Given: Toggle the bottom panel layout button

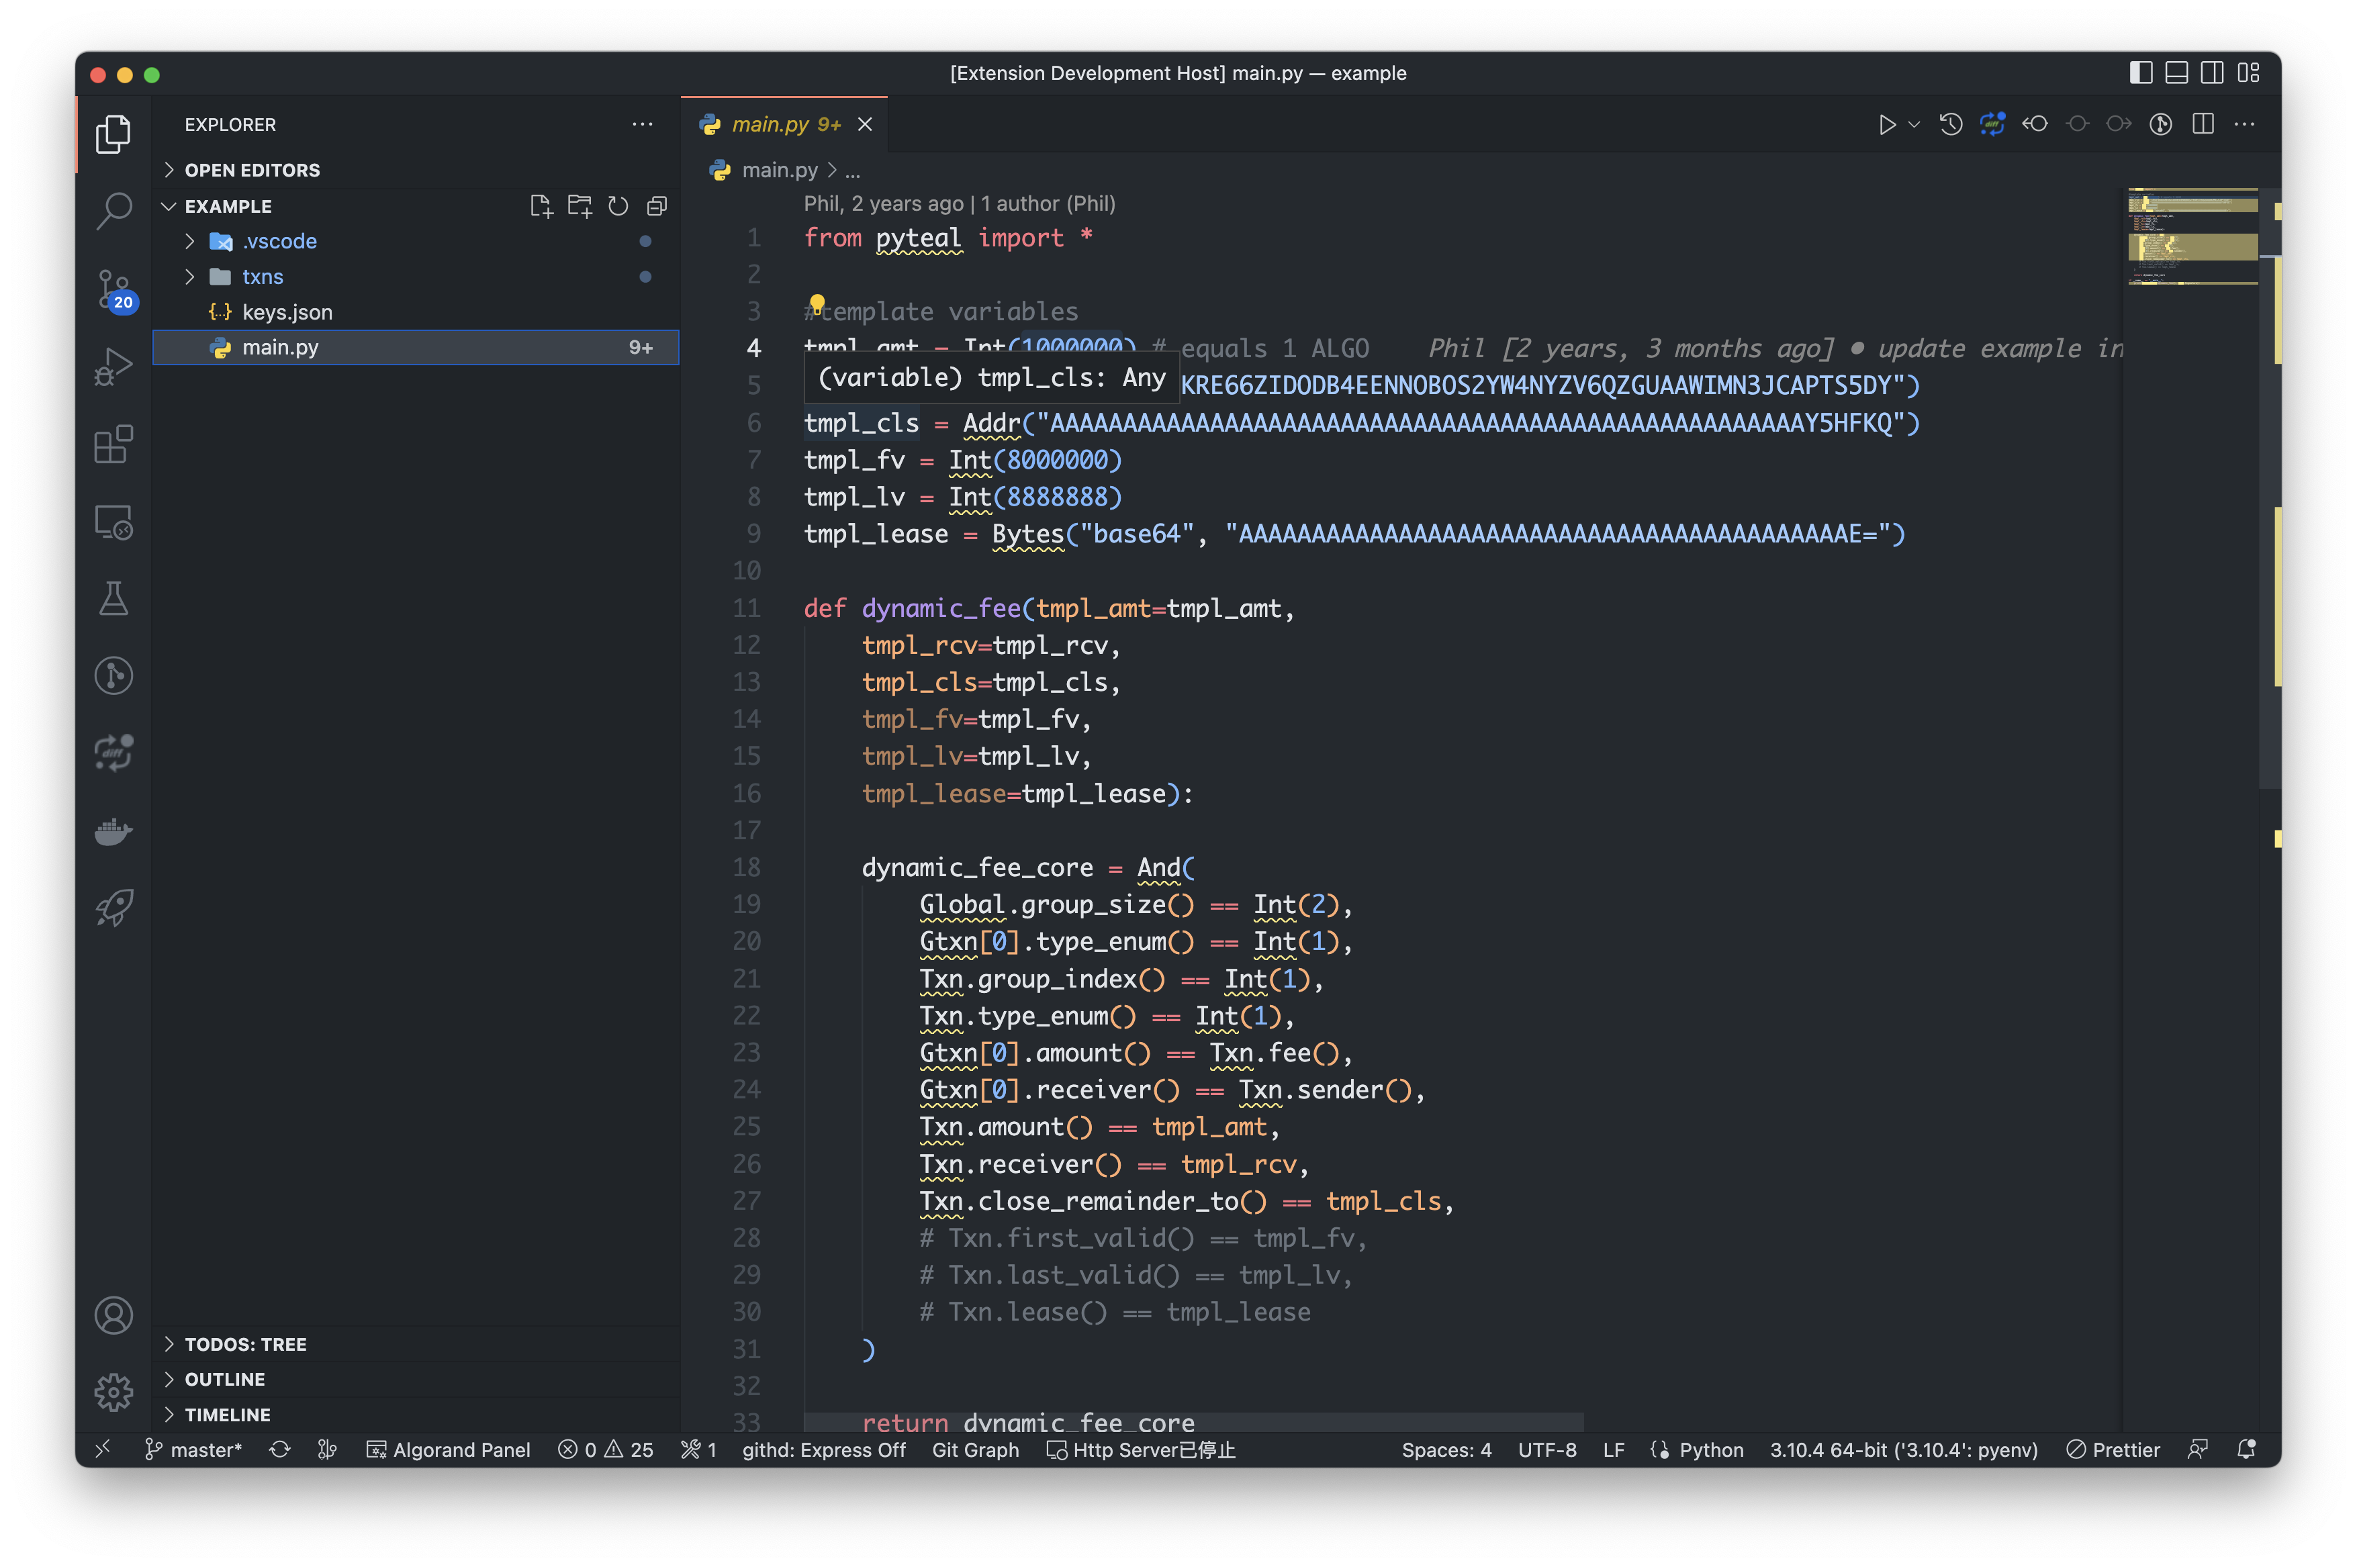Looking at the screenshot, I should (x=2176, y=73).
